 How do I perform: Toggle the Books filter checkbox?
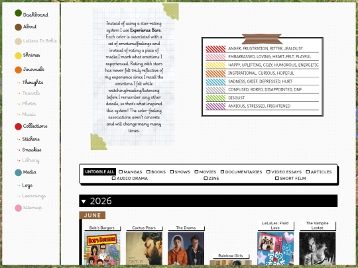[149, 171]
